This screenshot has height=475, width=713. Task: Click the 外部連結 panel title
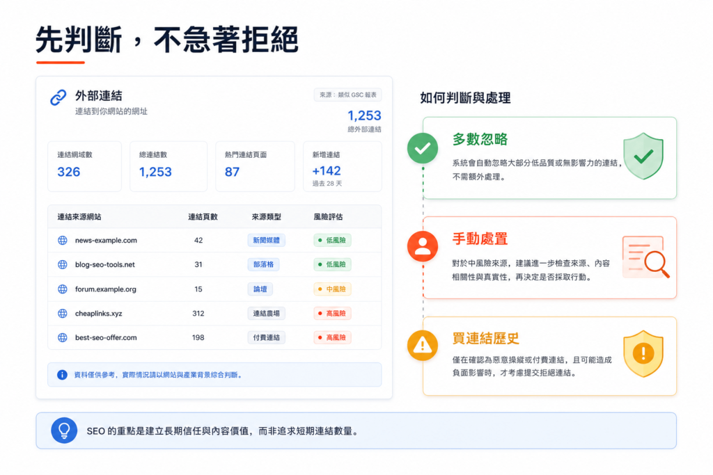99,96
